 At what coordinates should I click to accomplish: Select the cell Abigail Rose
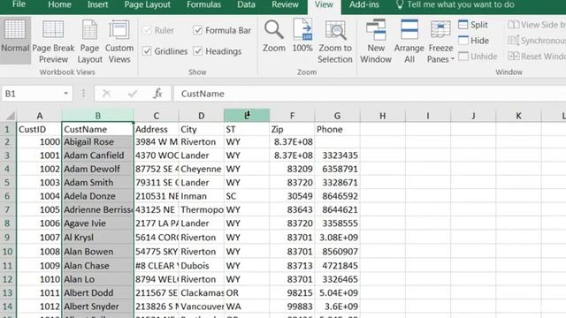[97, 142]
